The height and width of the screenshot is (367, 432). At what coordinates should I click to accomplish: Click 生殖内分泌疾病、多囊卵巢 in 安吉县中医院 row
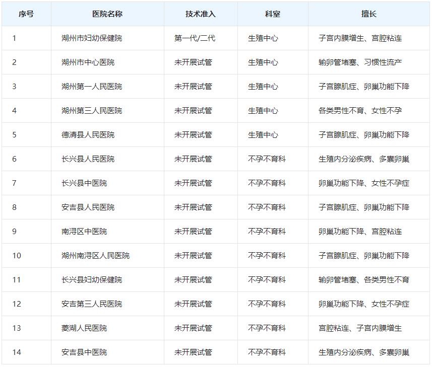[364, 352]
